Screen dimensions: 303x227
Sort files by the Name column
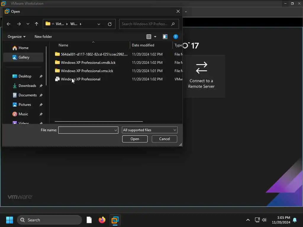click(63, 45)
